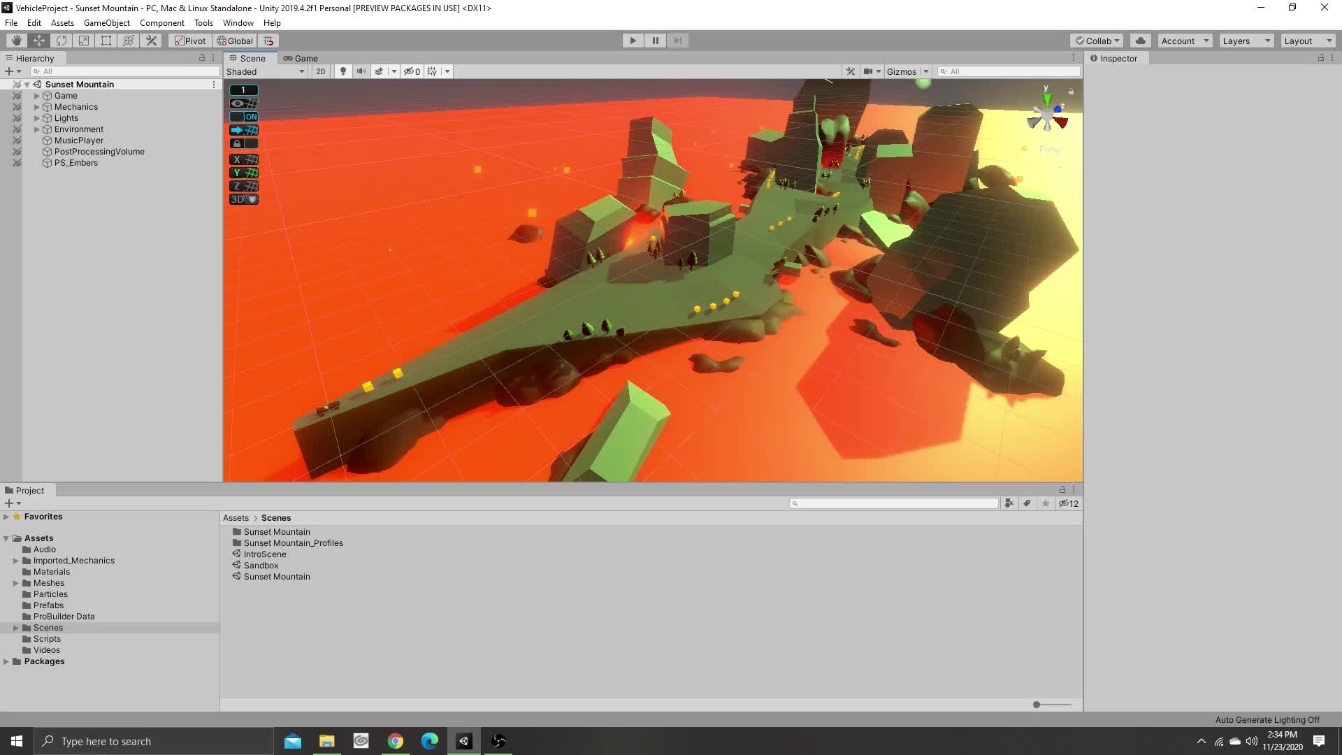Click the Project window search field
1342x755 pixels.
(x=895, y=503)
